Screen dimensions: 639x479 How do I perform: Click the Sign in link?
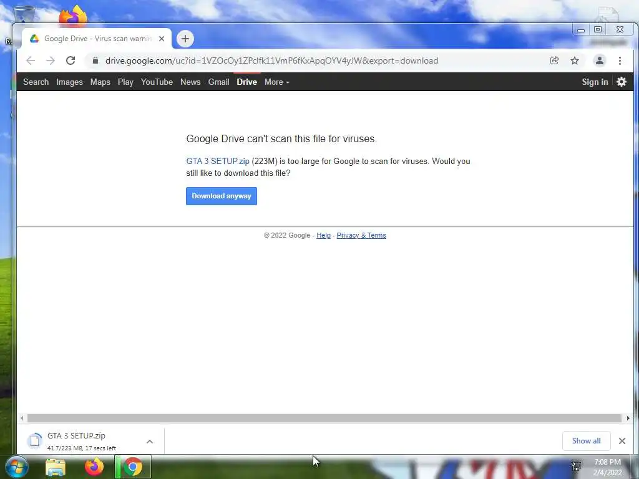tap(595, 82)
